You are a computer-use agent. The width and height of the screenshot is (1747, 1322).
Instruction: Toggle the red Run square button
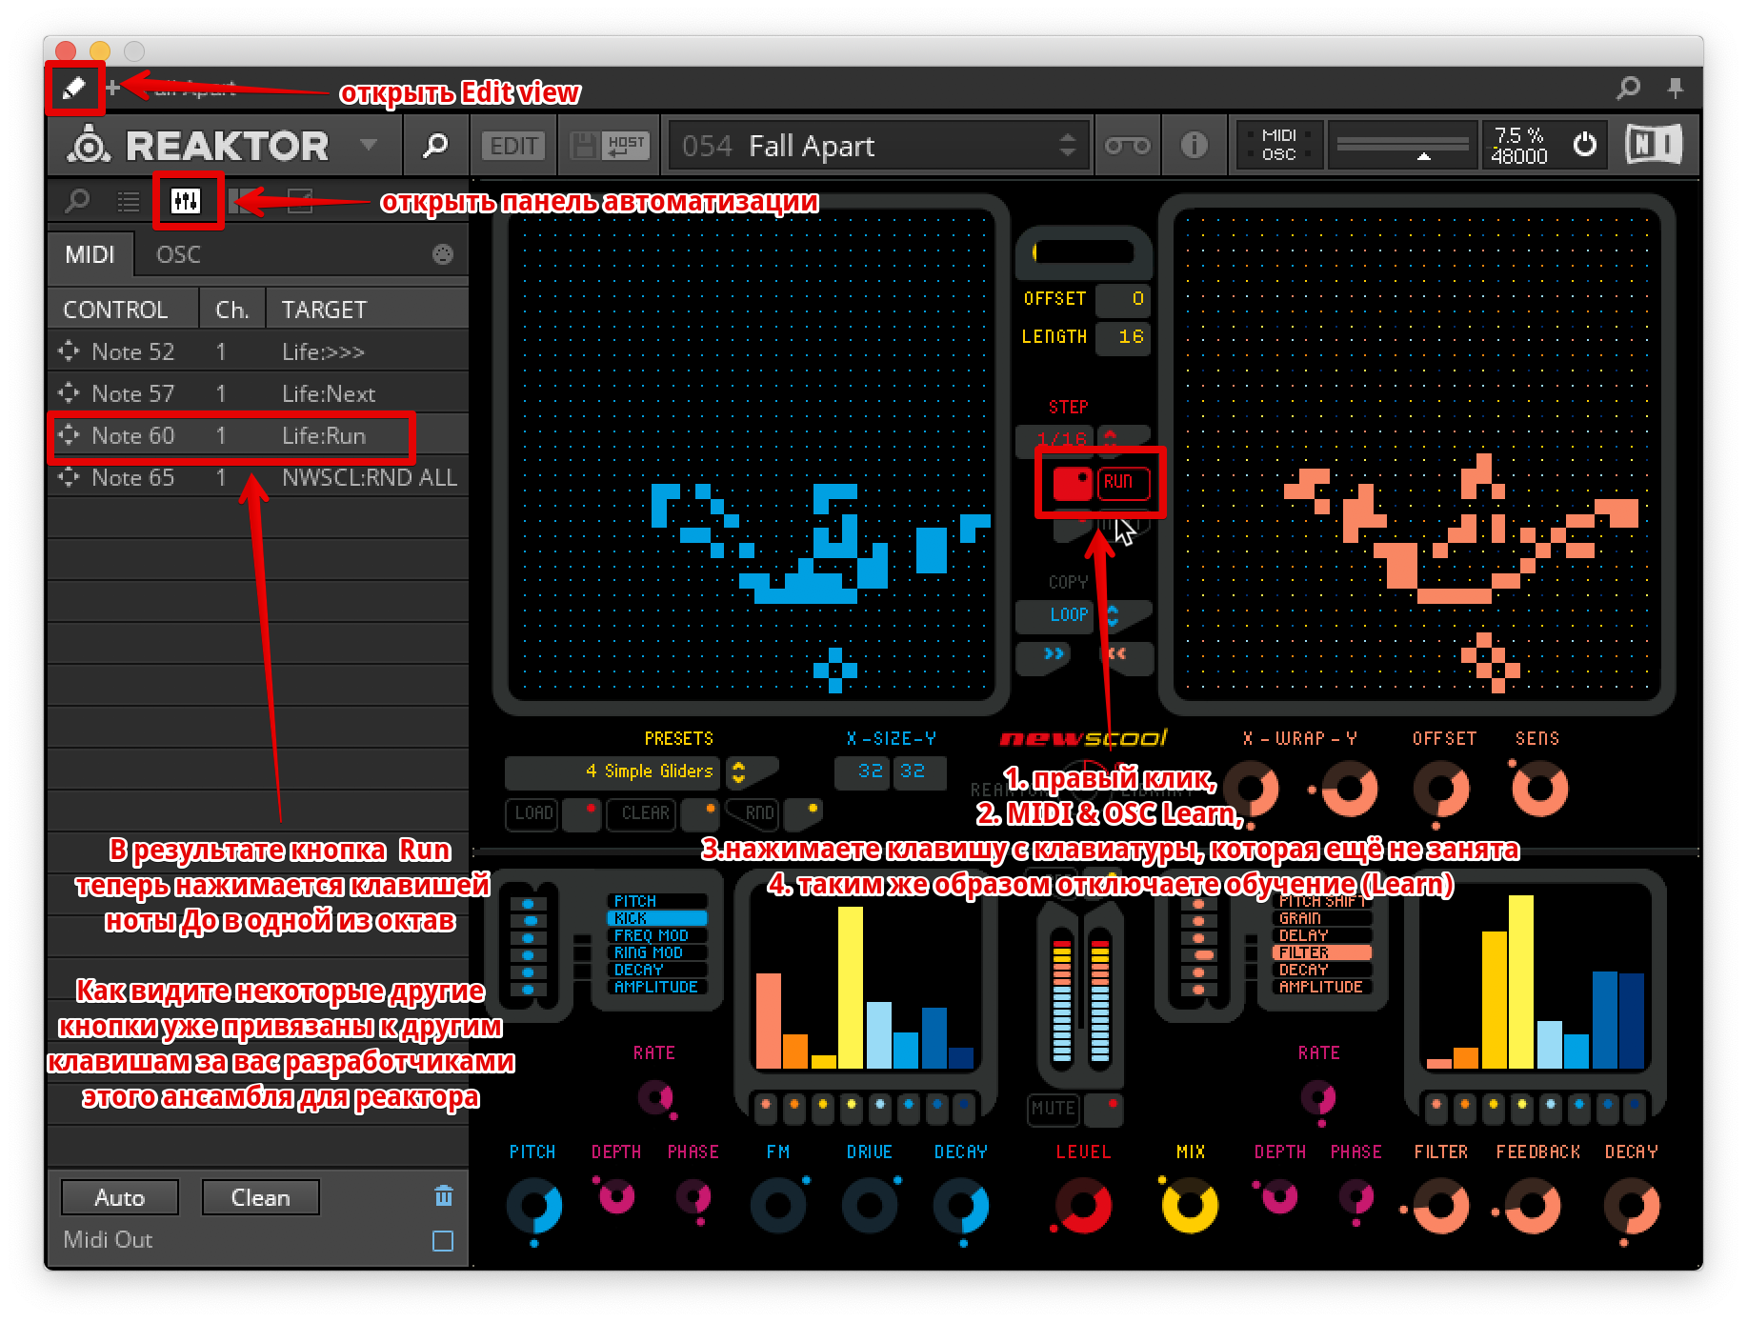(1073, 483)
